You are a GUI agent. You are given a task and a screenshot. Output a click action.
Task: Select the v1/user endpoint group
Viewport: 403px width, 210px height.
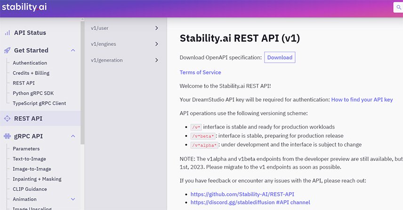(x=99, y=28)
